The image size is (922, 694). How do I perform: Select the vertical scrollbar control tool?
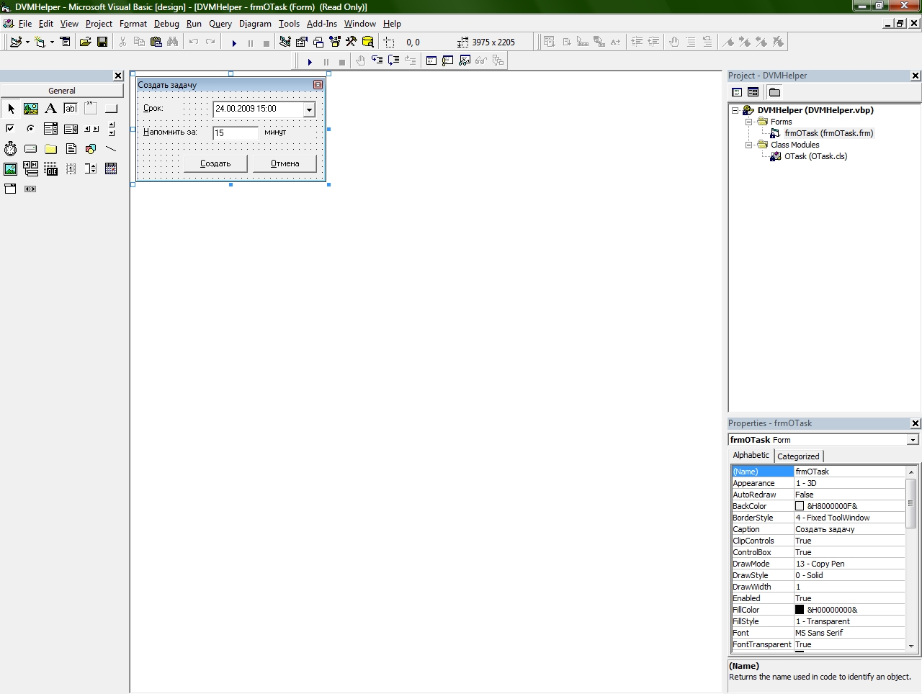tap(111, 129)
